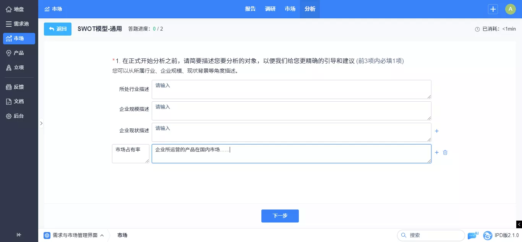The image size is (522, 242).
Task: Switch to the 报告 tab
Action: click(250, 9)
